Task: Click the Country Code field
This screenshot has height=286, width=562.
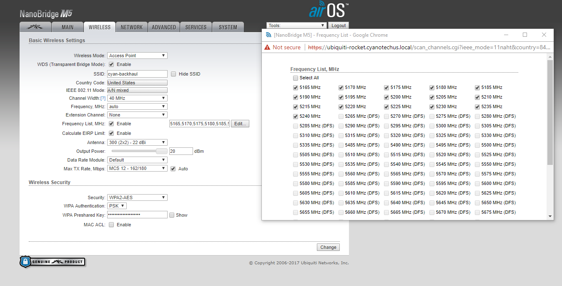Action: [137, 83]
